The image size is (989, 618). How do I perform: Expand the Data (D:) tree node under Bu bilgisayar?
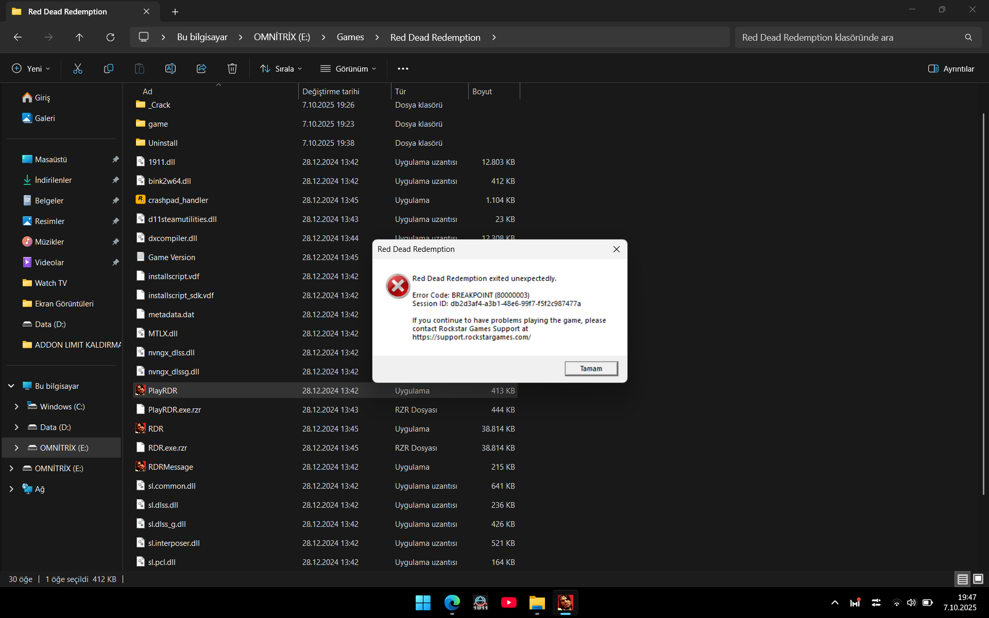click(x=16, y=427)
